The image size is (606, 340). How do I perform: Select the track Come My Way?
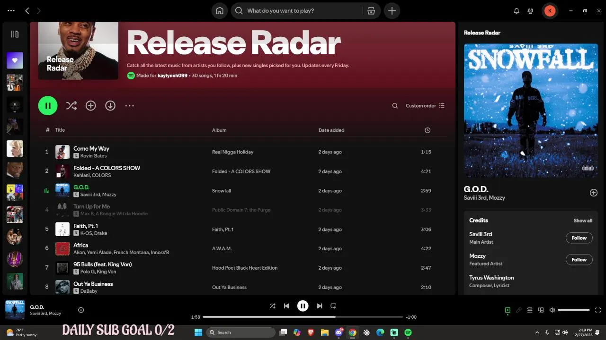91,148
